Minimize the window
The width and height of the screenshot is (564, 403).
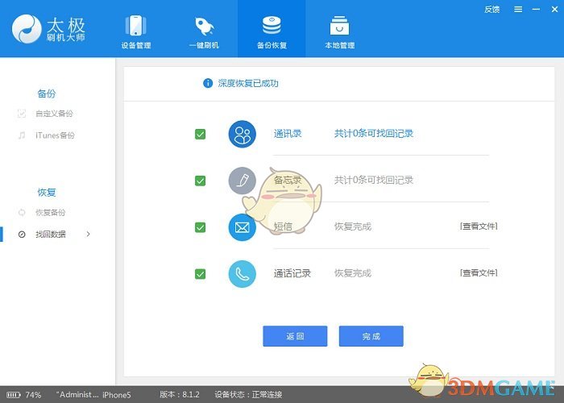(536, 10)
